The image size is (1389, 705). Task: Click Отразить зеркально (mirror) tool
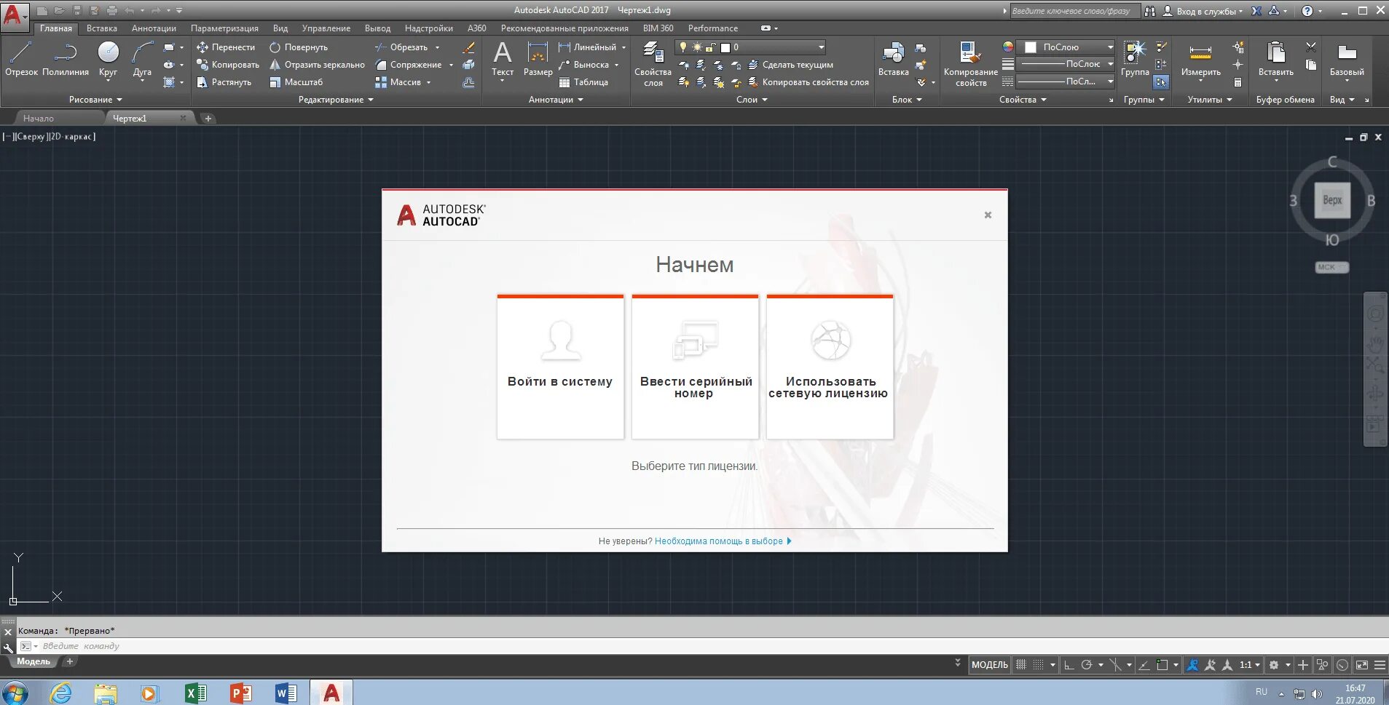coord(317,65)
